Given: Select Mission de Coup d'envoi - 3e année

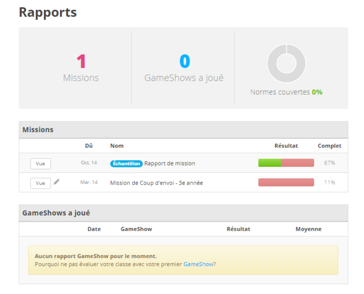Looking at the screenshot, I should pos(157,183).
